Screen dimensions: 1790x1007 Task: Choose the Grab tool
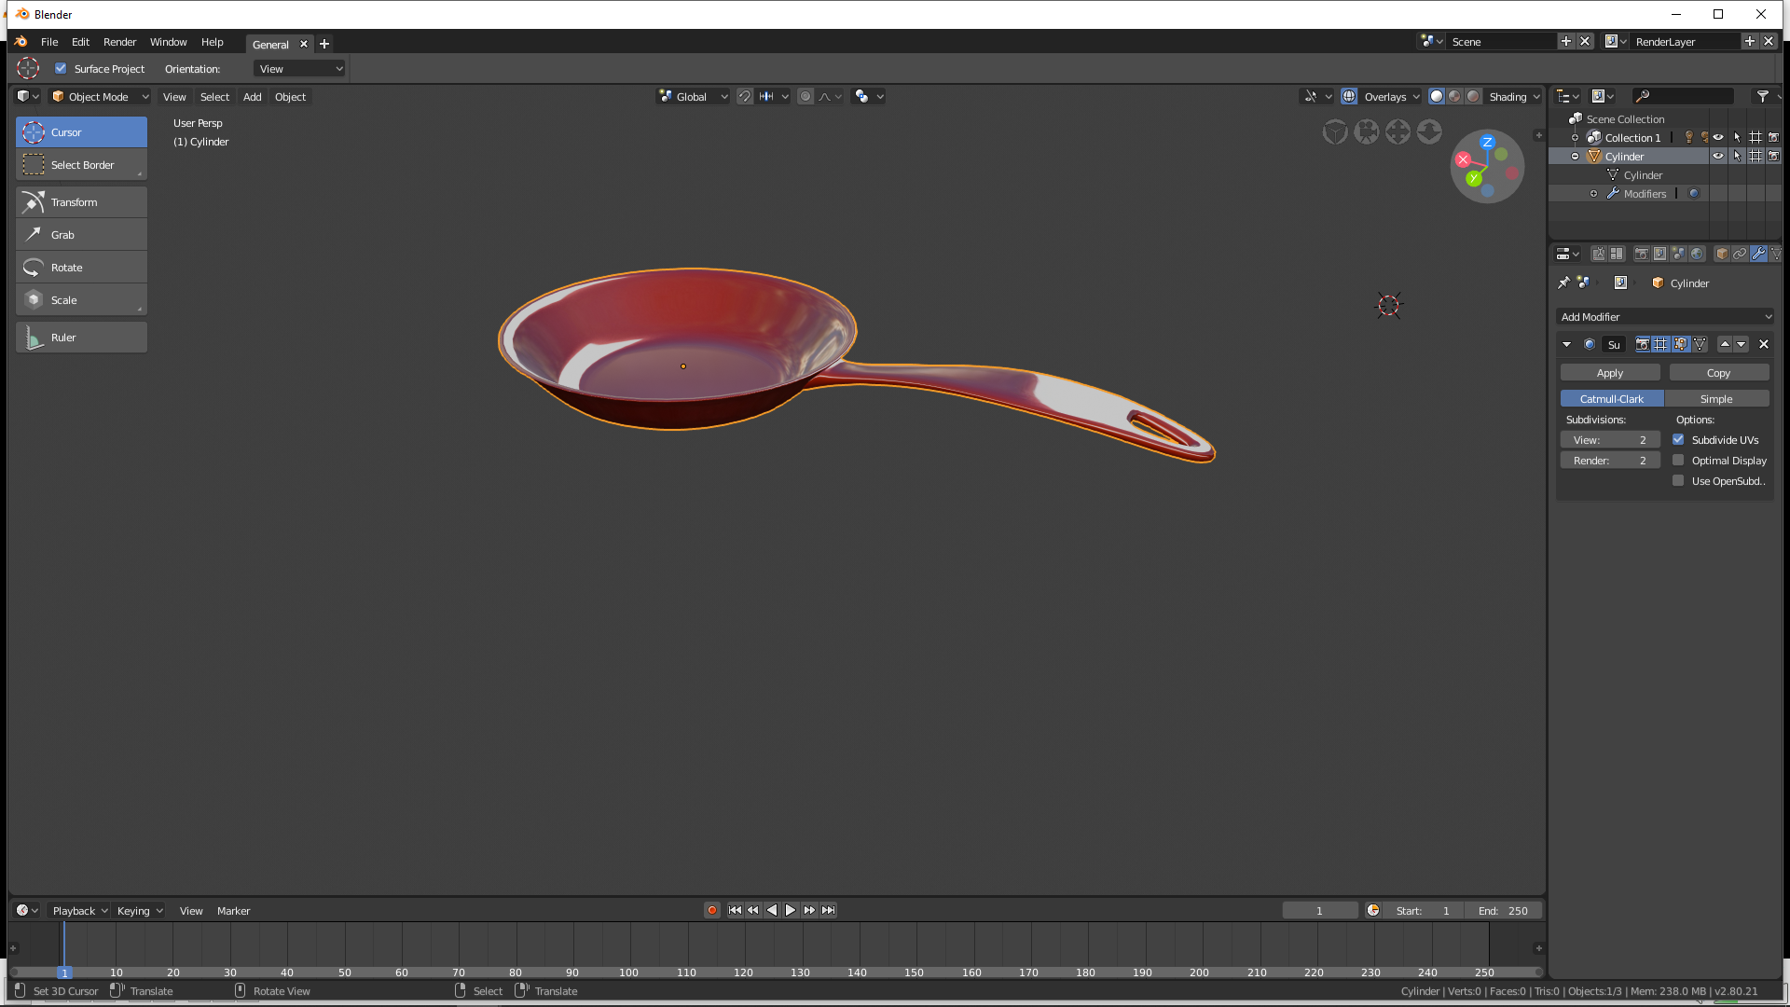point(81,235)
